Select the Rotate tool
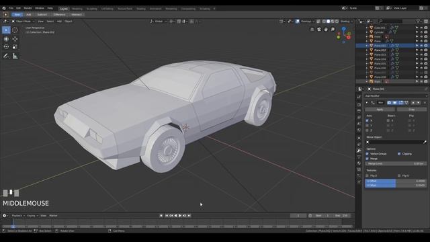The width and height of the screenshot is (430, 242). (6, 47)
